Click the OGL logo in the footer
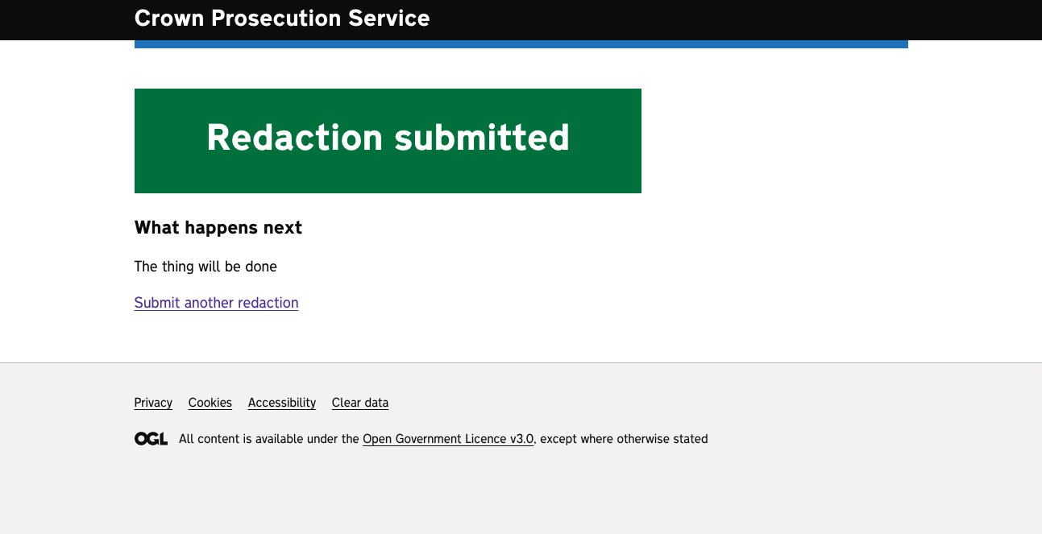The width and height of the screenshot is (1042, 534). click(151, 439)
